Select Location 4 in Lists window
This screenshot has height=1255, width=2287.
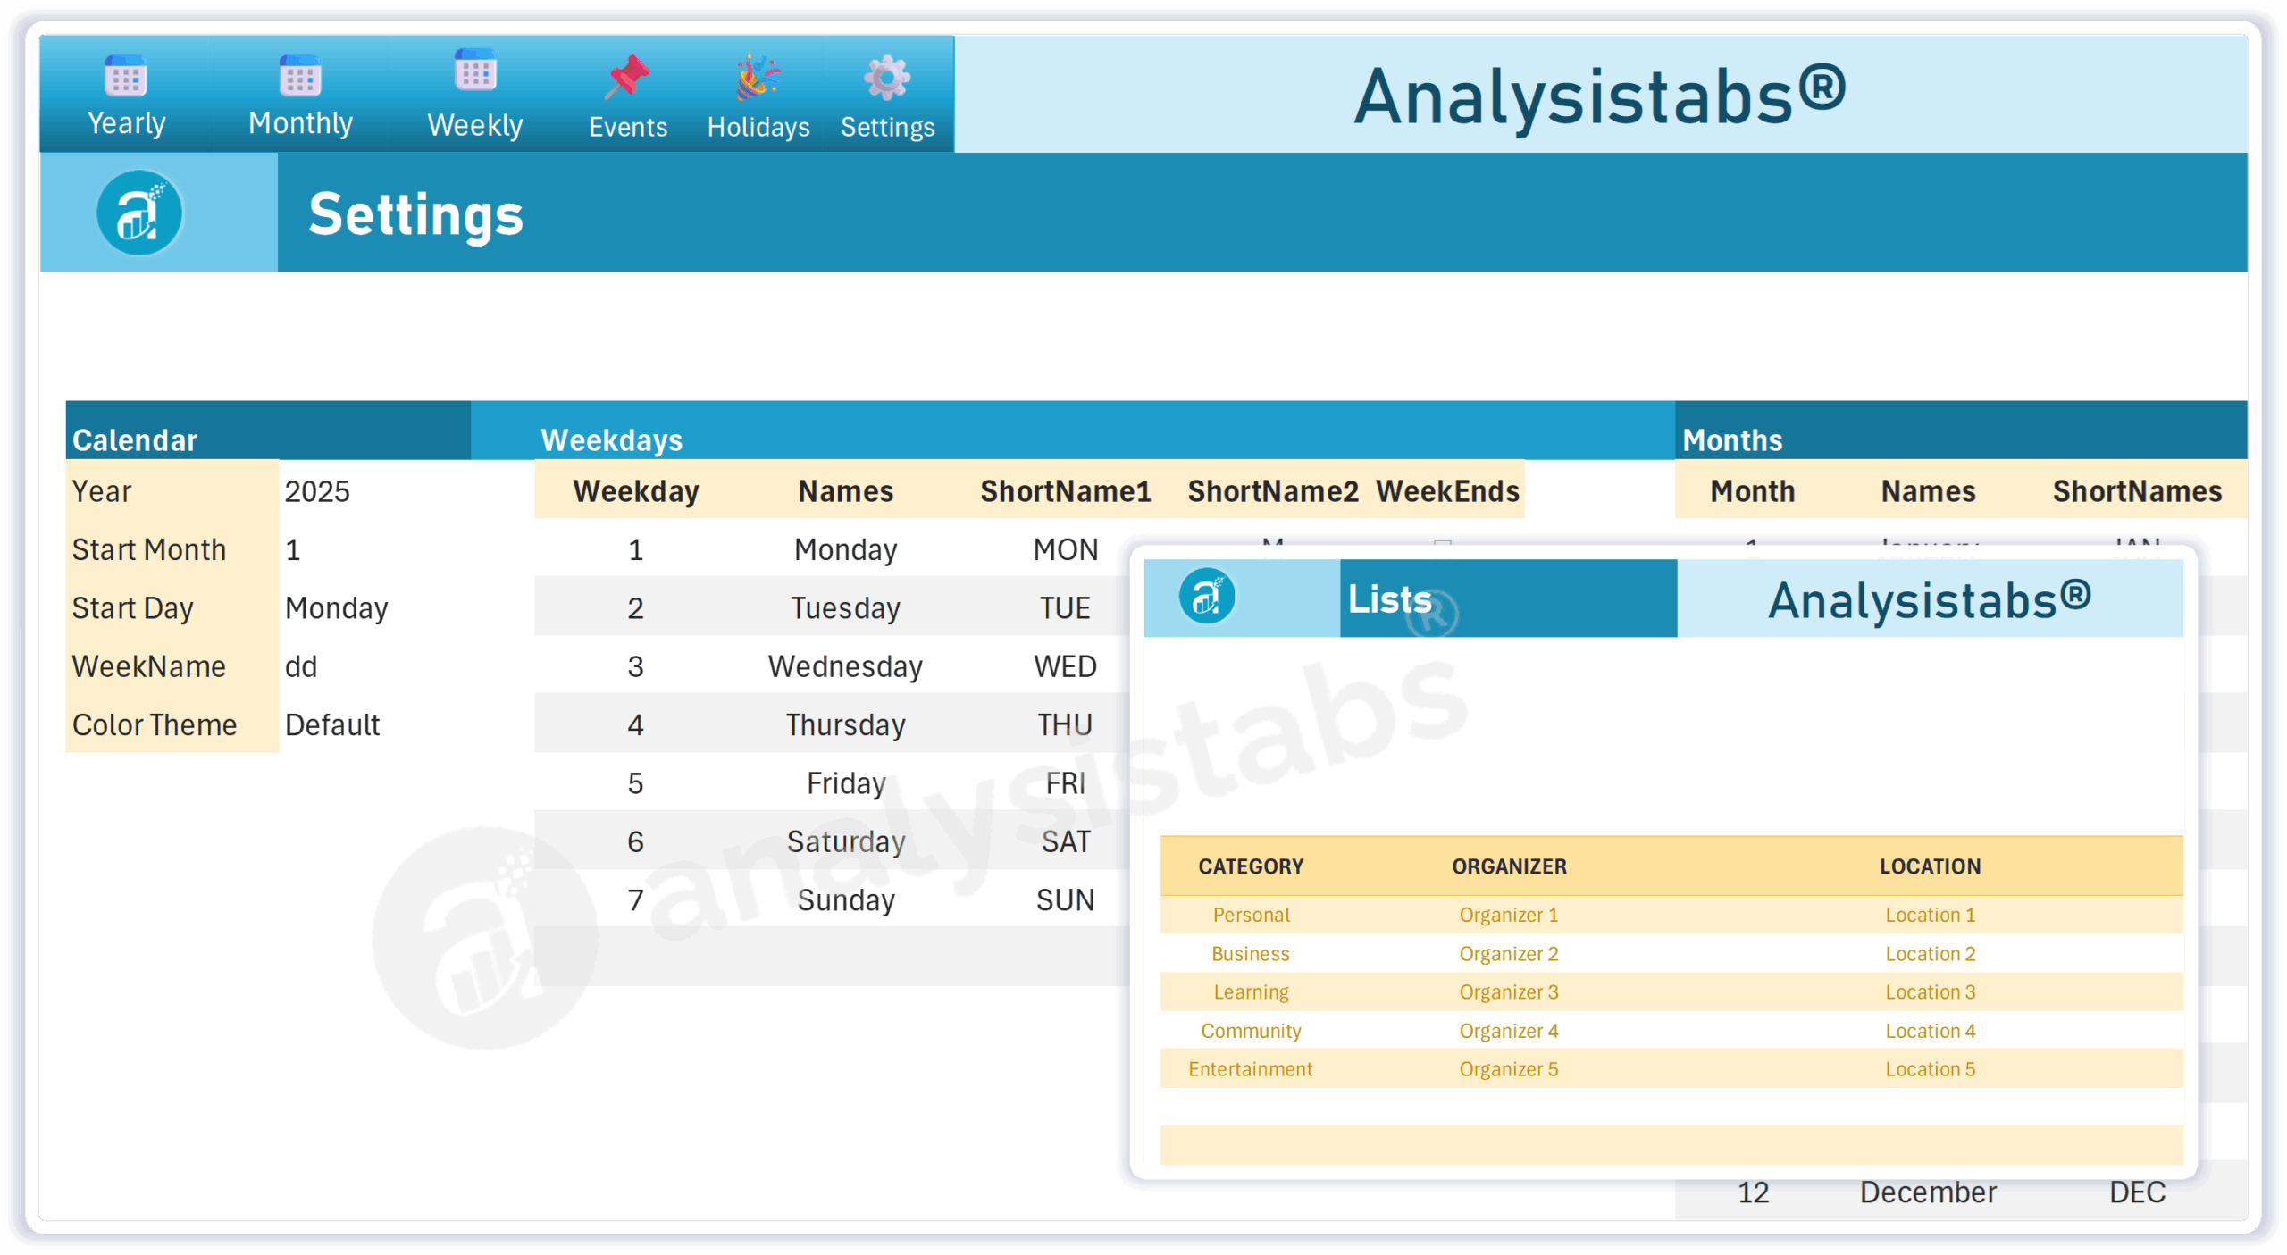1930,1031
